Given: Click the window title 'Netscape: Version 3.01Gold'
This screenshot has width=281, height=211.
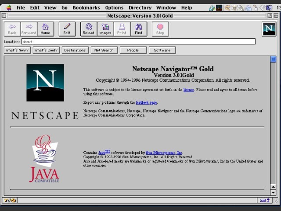Looking at the screenshot, I should point(140,16).
